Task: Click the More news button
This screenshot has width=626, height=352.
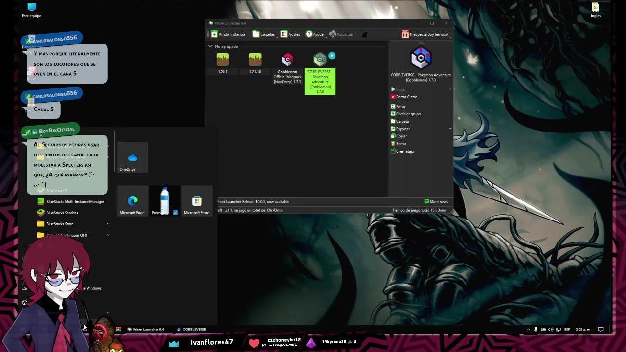Action: (x=436, y=201)
